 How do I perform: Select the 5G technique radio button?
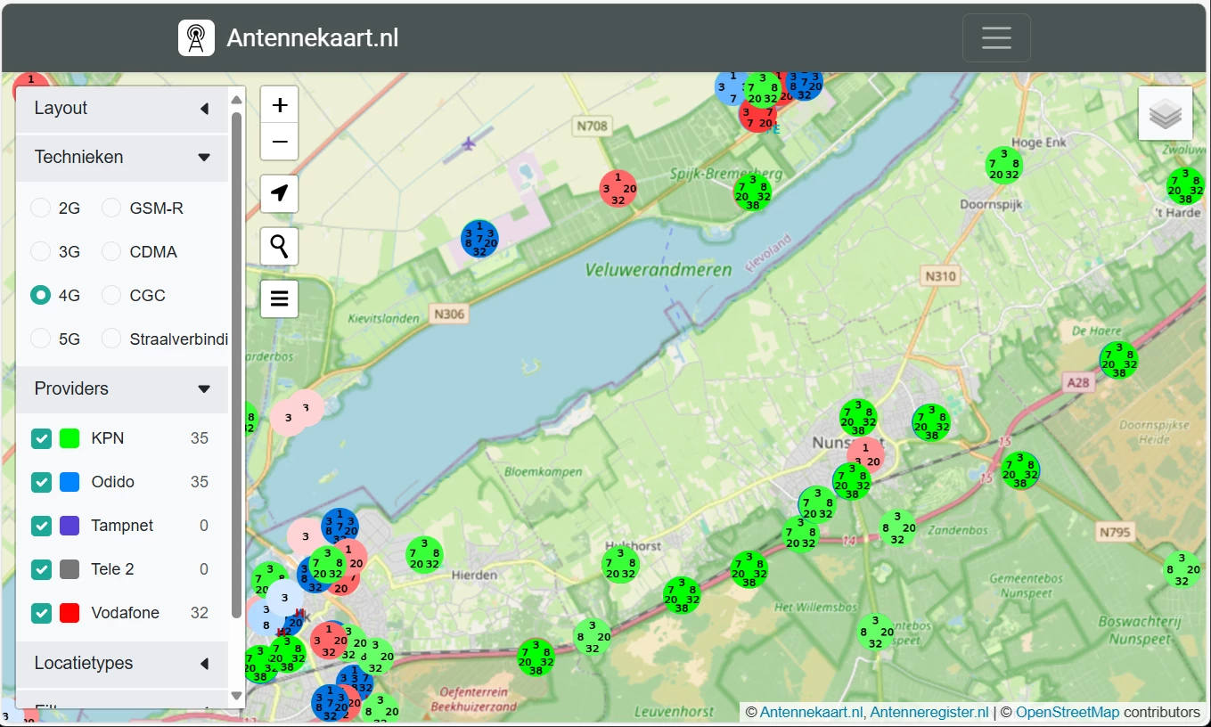point(41,339)
